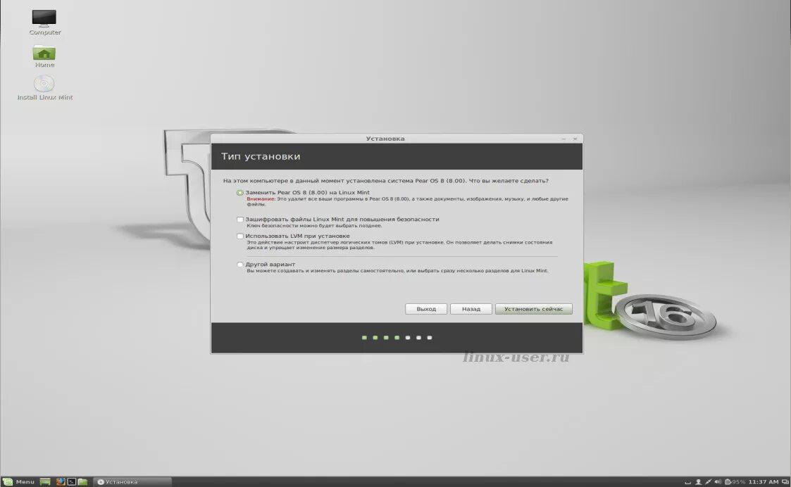Image resolution: width=791 pixels, height=487 pixels.
Task: Open the Home folder desktop icon
Action: click(x=44, y=56)
